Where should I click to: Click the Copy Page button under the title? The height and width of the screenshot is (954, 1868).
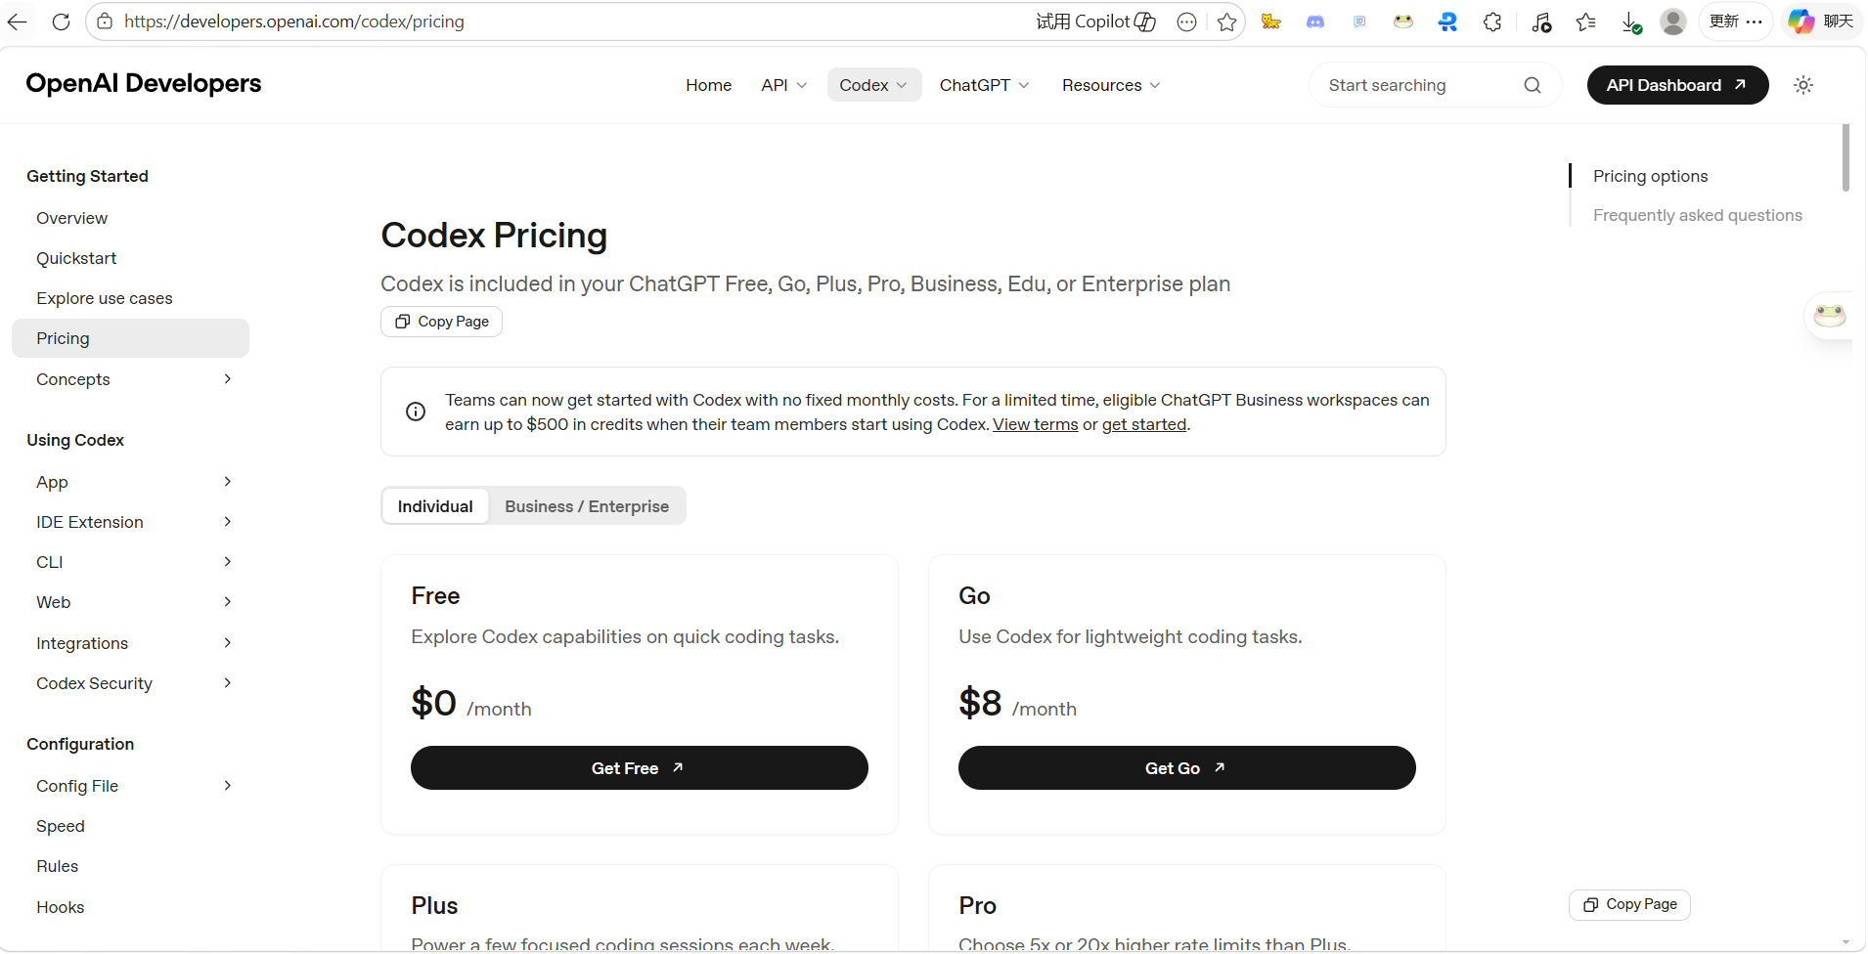(x=441, y=322)
